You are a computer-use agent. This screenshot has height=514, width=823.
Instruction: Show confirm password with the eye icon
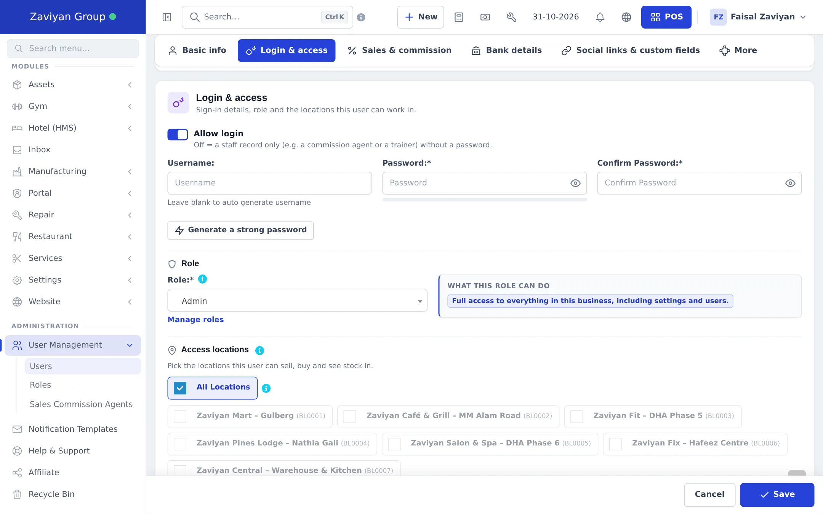(790, 183)
